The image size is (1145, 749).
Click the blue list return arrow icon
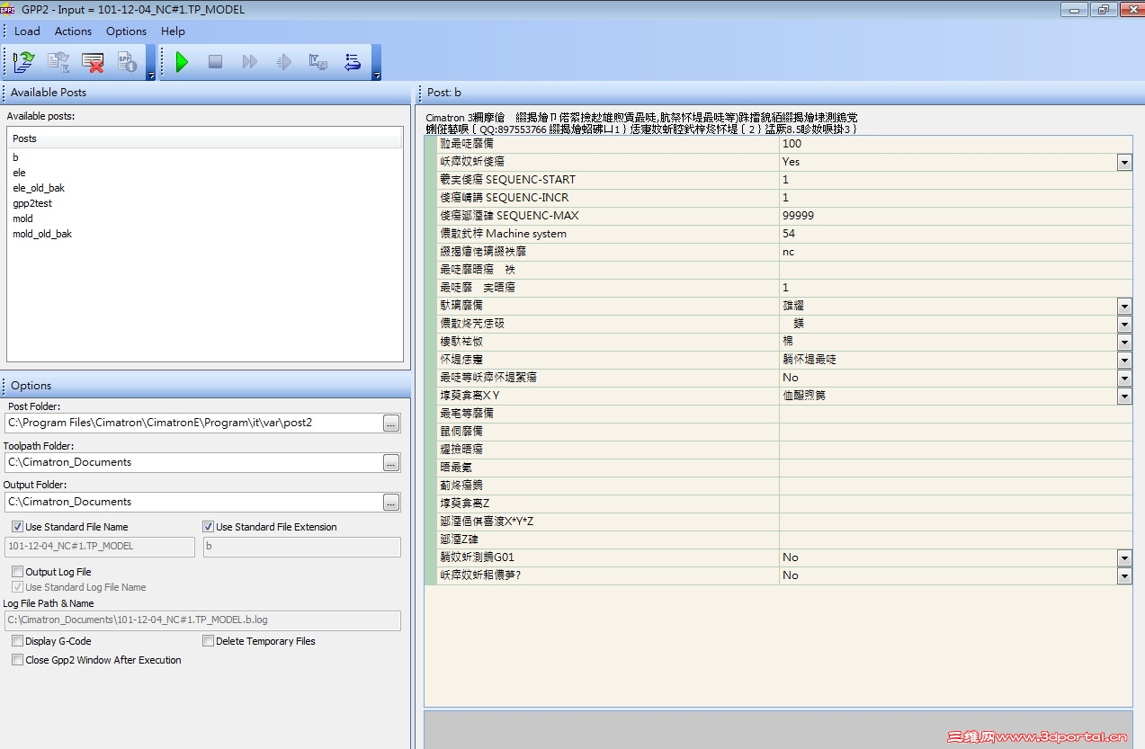(352, 62)
